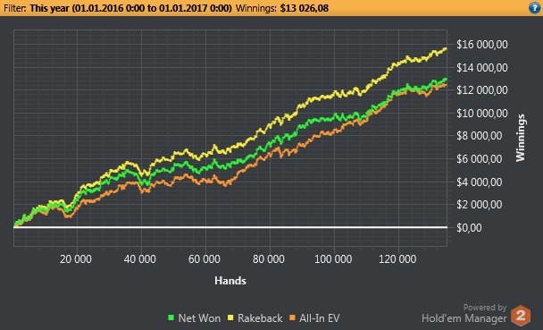Click the $6 000,00 y-axis label
The image size is (543, 330).
480,159
